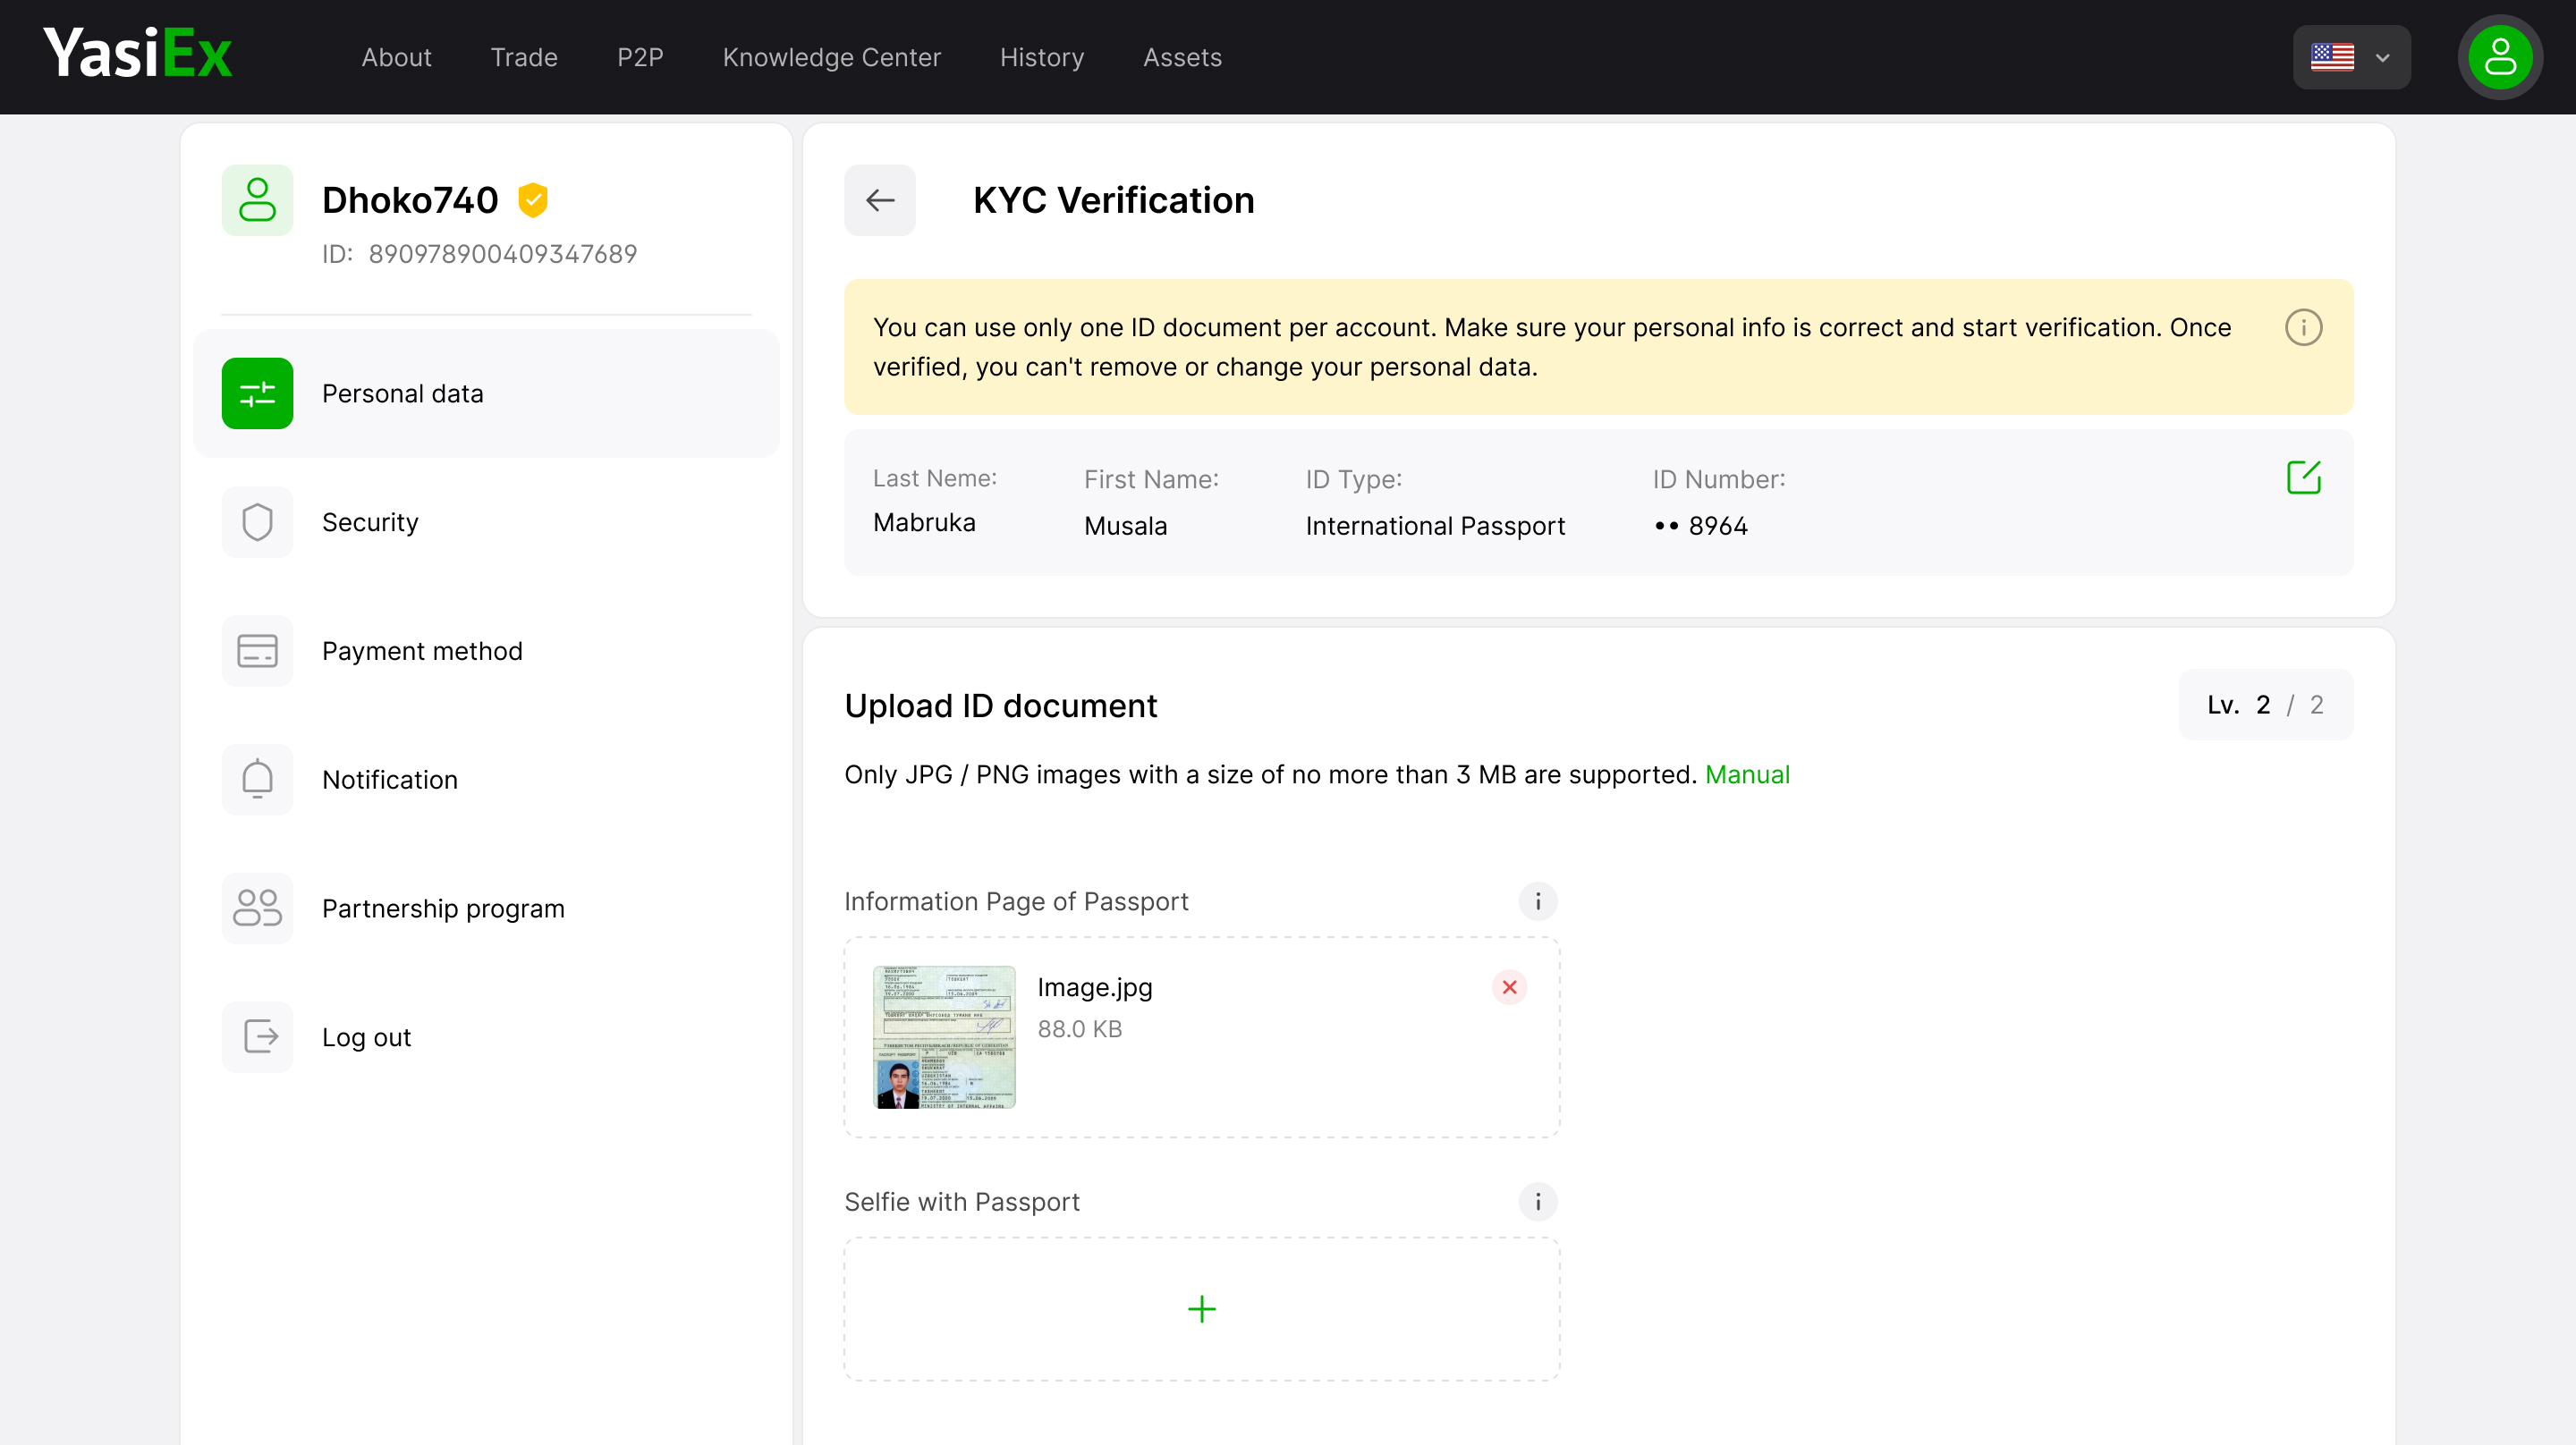Click info icon for Information Page of Passport
2576x1445 pixels.
click(x=1537, y=901)
